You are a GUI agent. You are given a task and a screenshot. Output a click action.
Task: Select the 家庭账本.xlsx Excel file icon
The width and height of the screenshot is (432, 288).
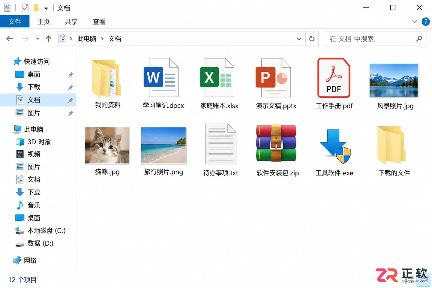217,78
